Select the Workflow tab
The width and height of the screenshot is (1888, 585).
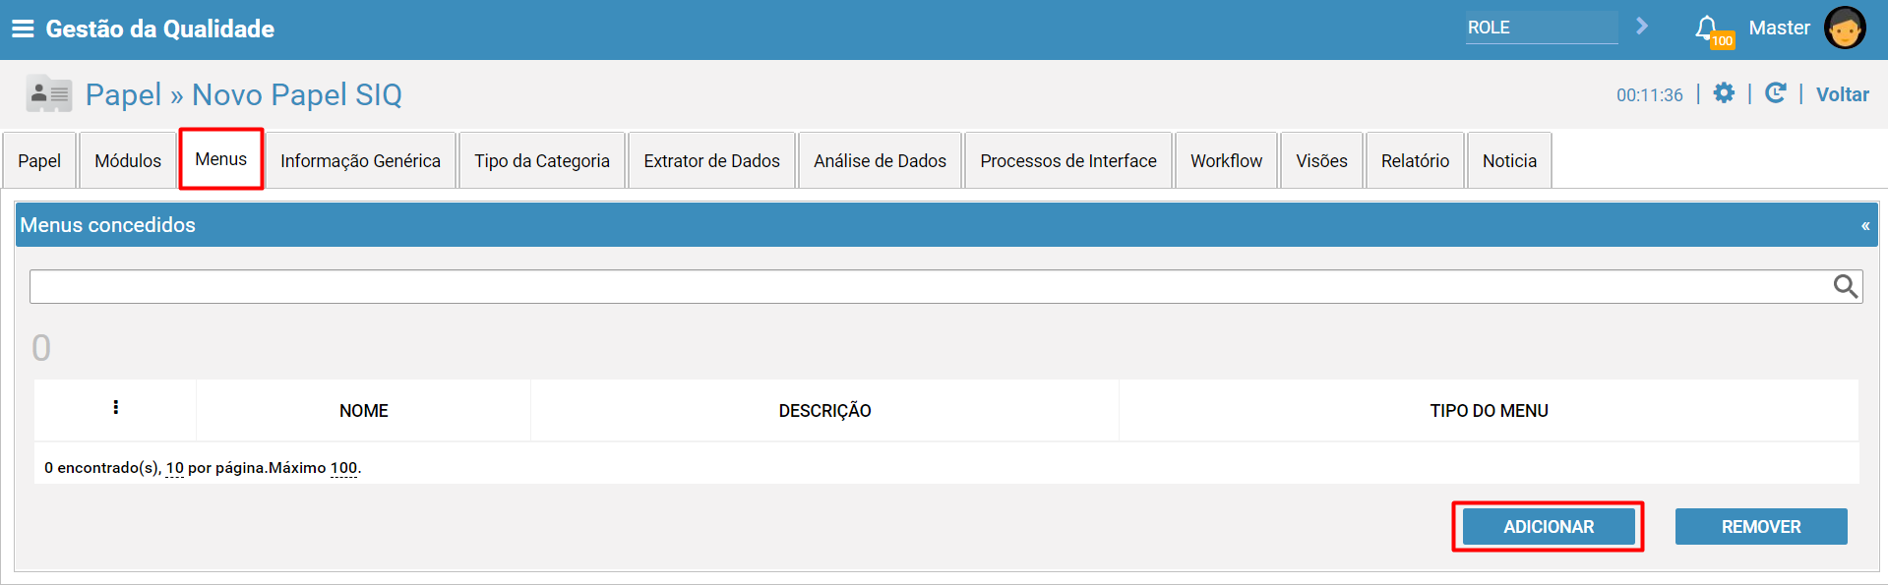coord(1226,160)
